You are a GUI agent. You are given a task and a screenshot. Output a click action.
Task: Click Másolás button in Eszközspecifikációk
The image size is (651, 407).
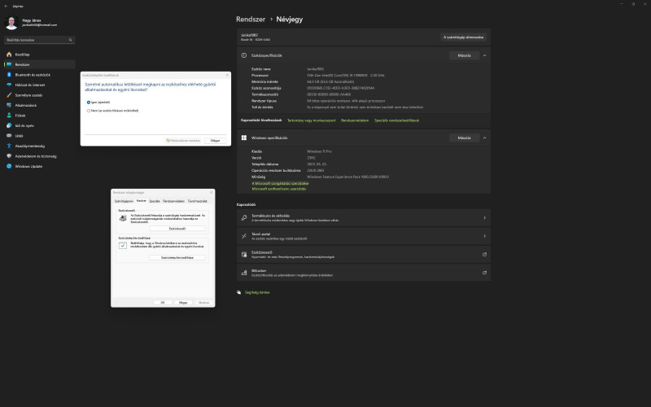pos(464,55)
